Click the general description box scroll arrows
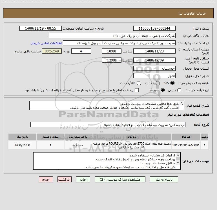Image resolution: width=217 pixels, height=210 pixels. tap(182, 103)
